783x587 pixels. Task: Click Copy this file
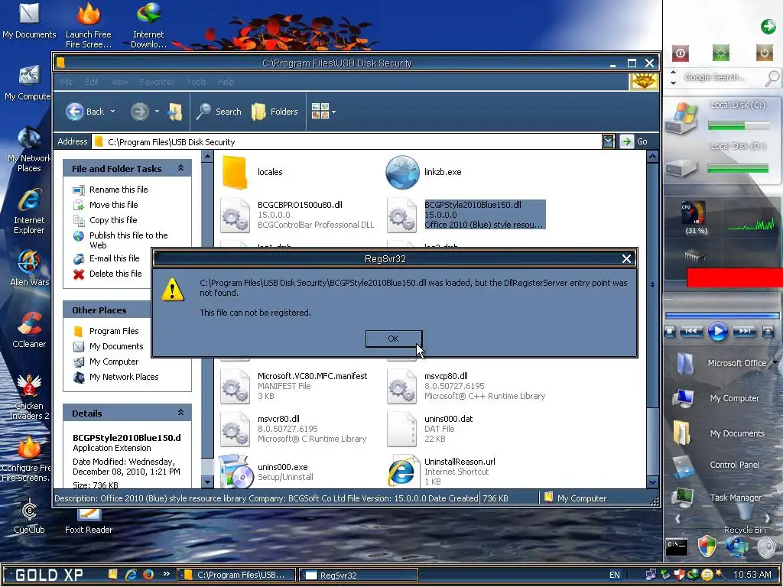pyautogui.click(x=113, y=220)
